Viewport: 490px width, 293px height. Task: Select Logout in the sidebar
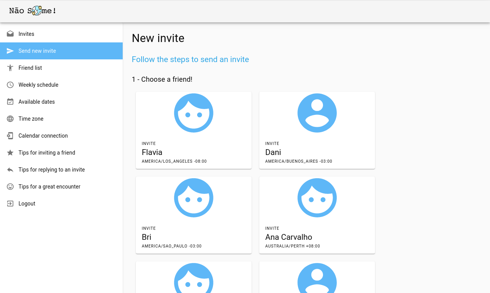pos(61,204)
